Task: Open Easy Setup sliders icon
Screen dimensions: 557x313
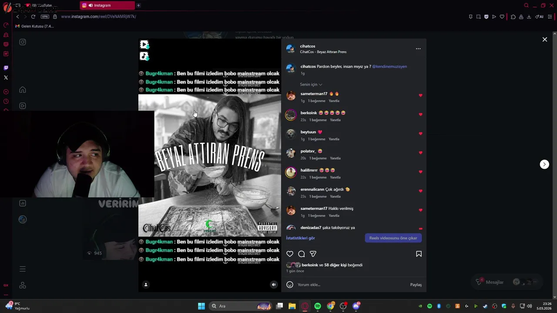Action: pyautogui.click(x=550, y=17)
